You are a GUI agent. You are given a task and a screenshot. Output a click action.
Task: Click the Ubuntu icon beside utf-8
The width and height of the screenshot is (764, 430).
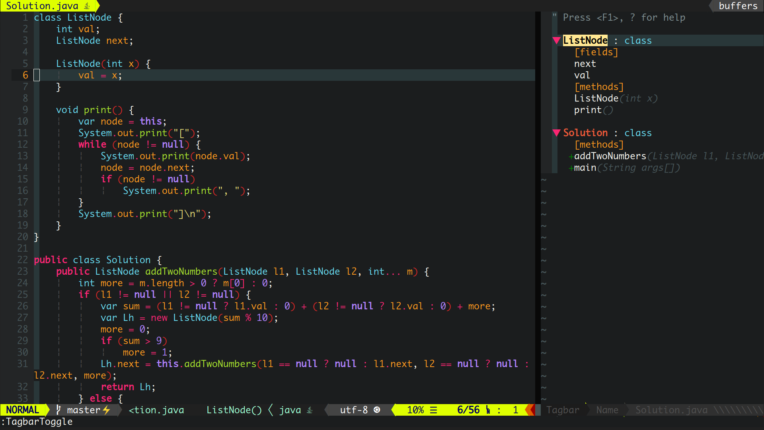coord(377,410)
